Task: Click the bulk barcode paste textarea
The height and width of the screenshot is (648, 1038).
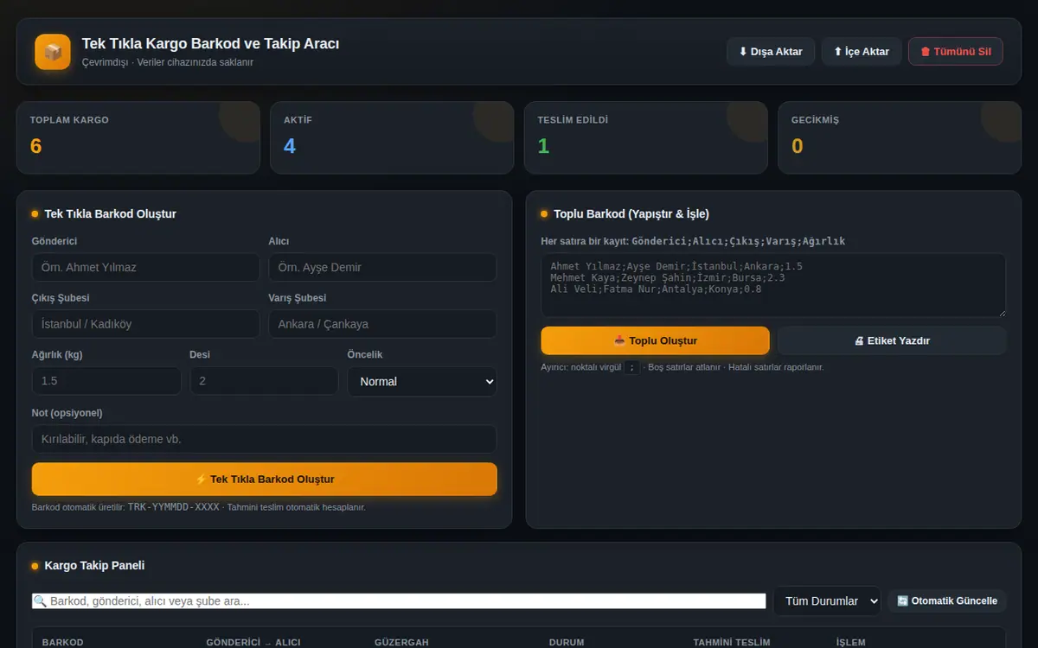Action: 773,285
